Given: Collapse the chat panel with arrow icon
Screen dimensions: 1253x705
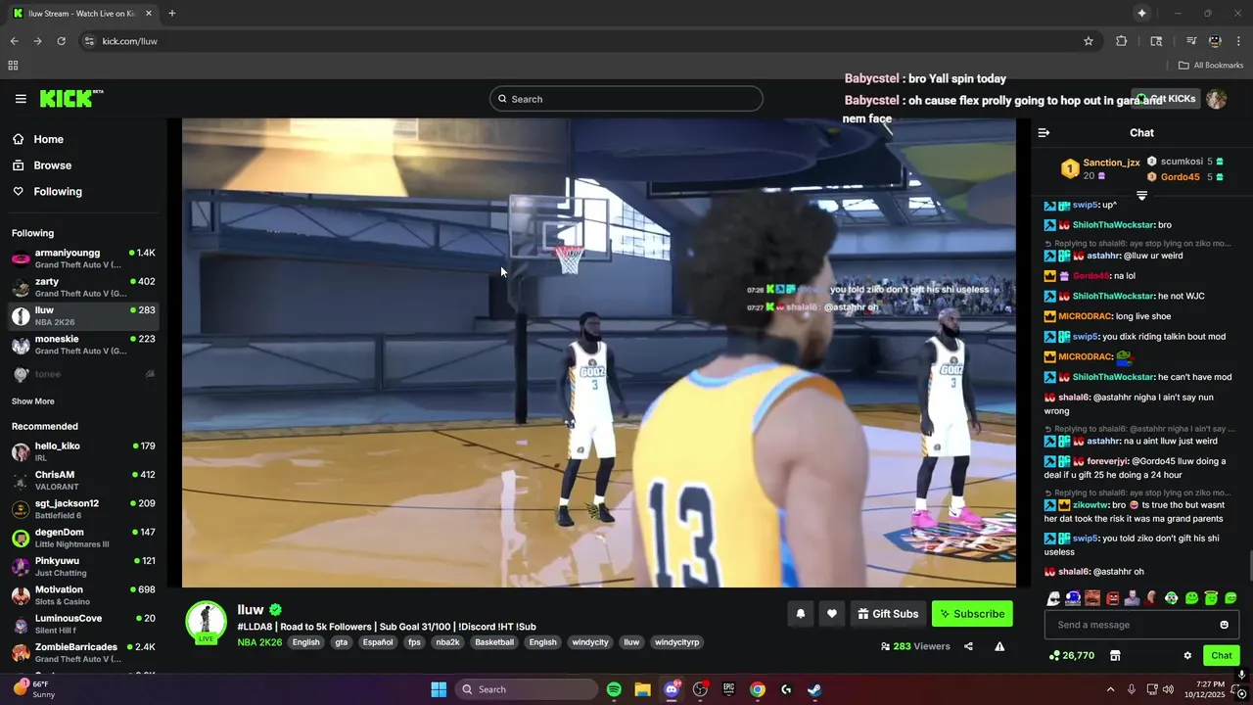Looking at the screenshot, I should [x=1044, y=132].
